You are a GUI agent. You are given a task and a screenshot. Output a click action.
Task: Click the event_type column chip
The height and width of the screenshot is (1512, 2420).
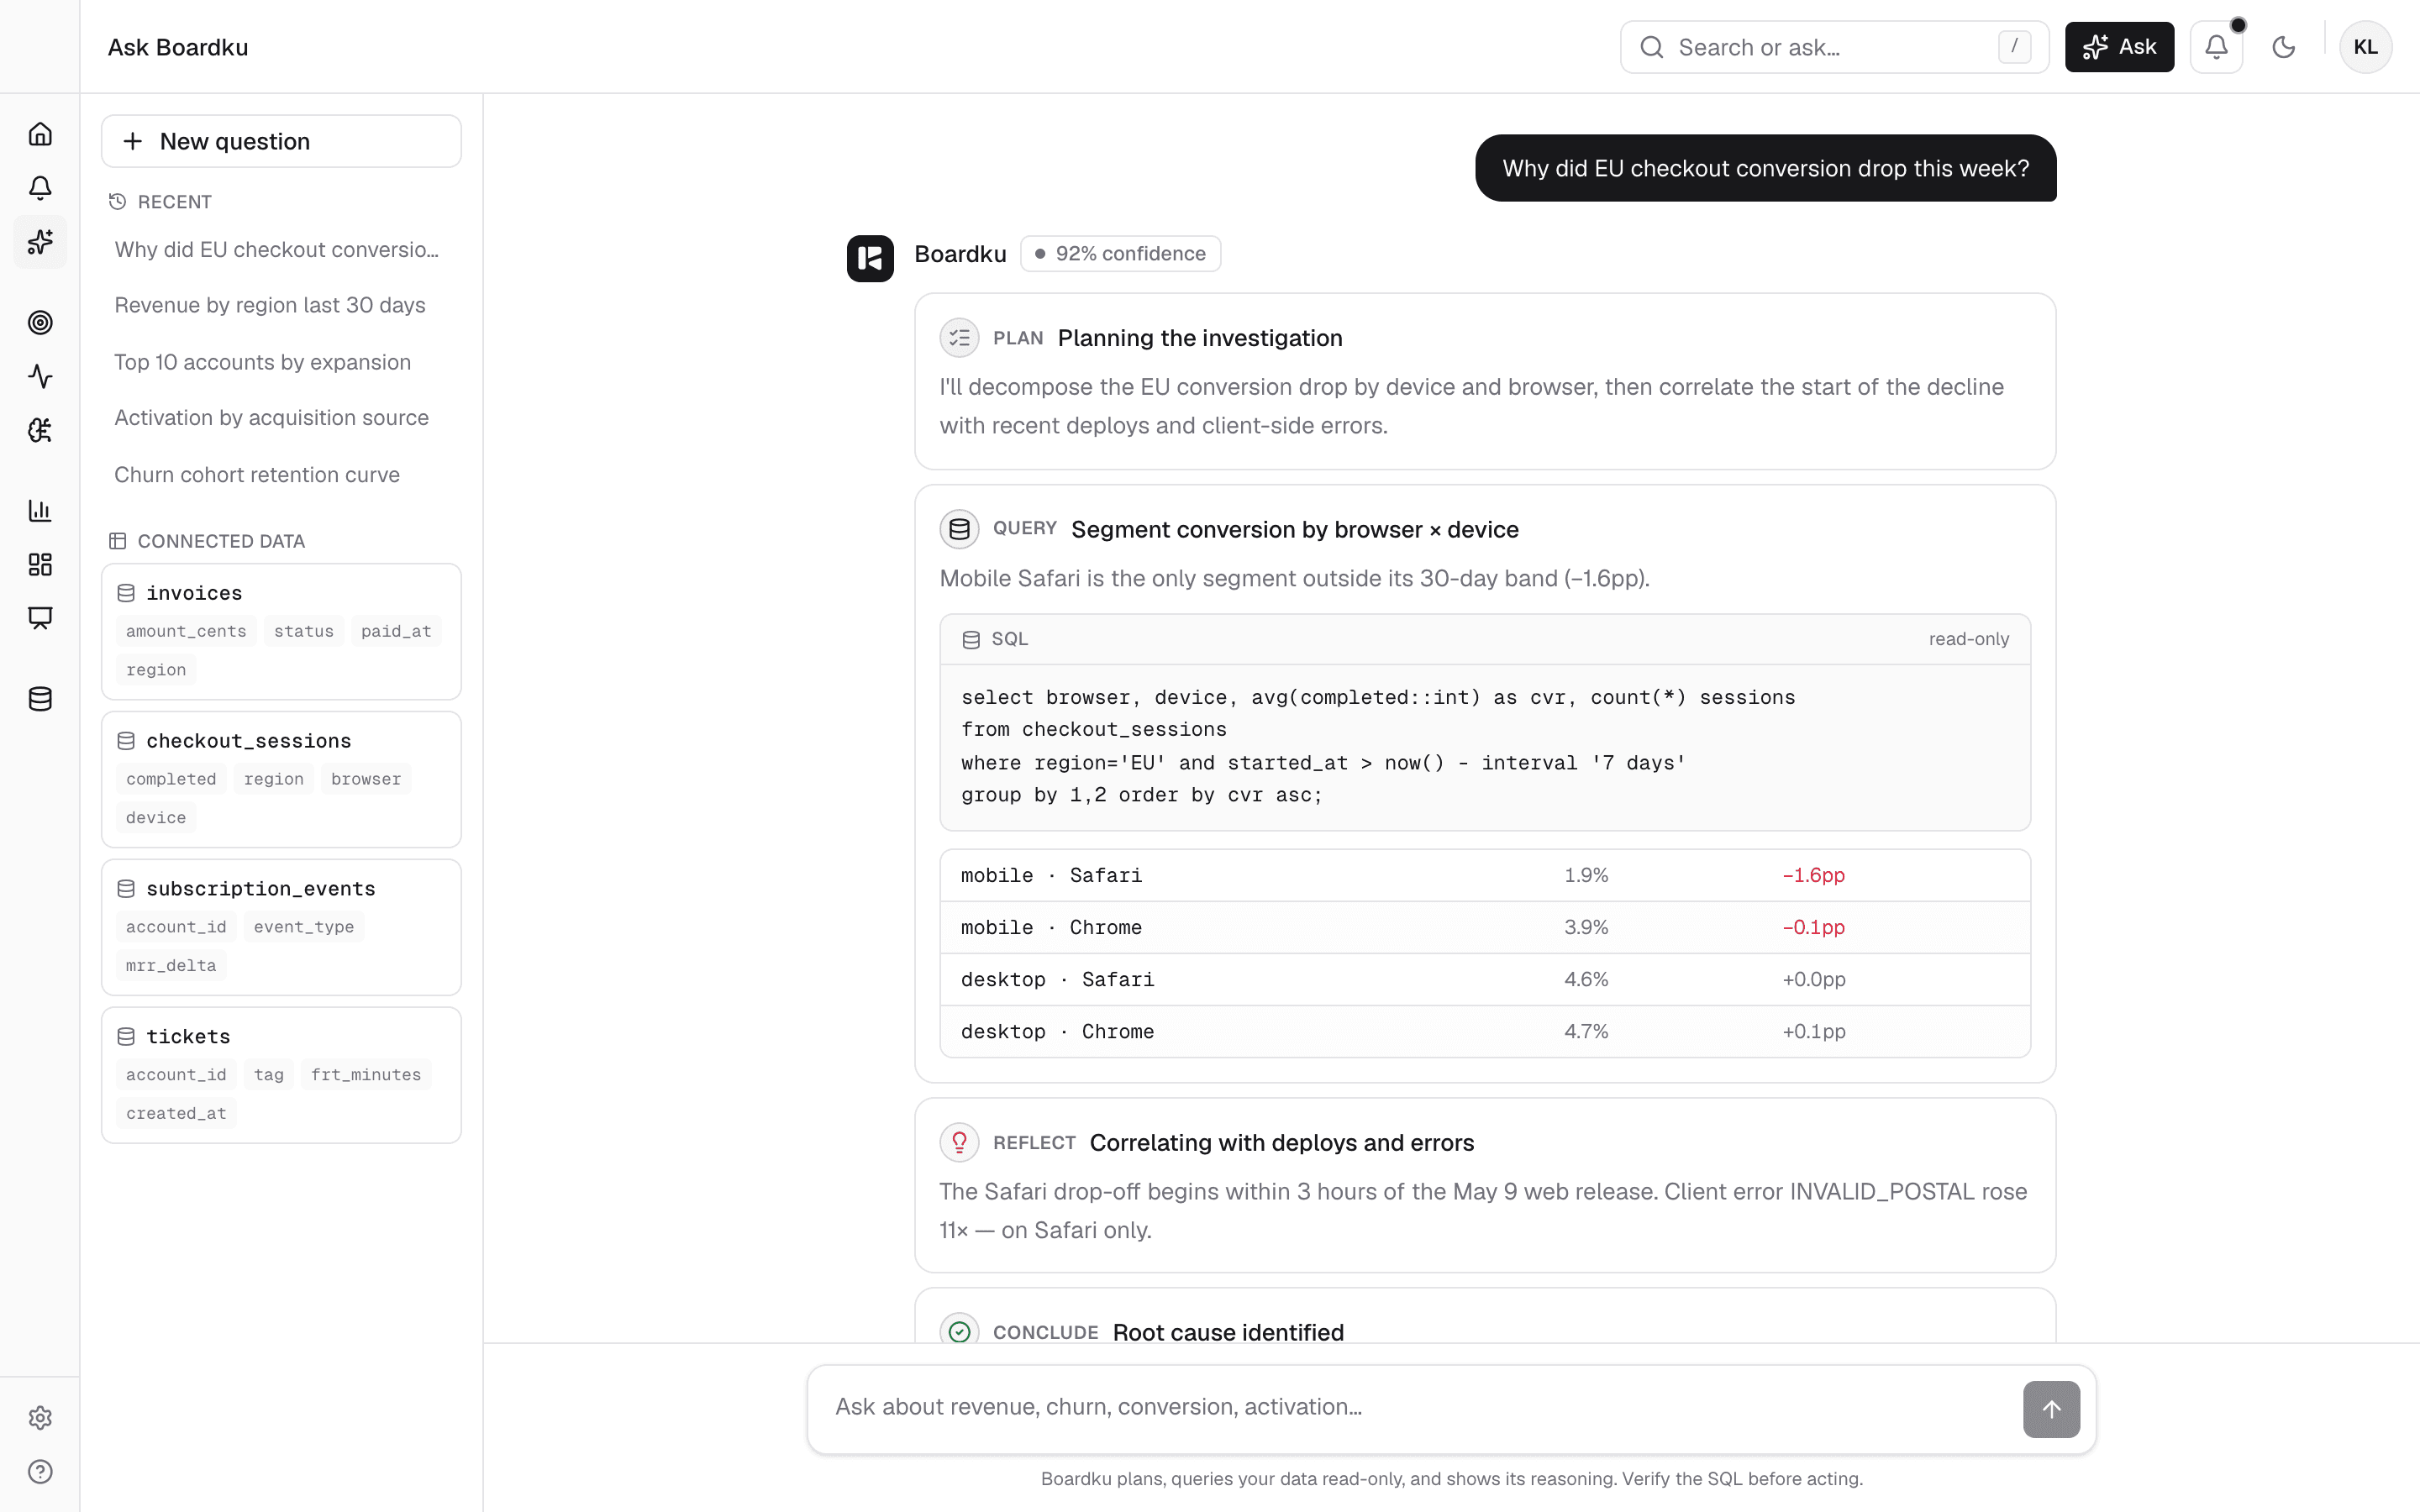[304, 927]
